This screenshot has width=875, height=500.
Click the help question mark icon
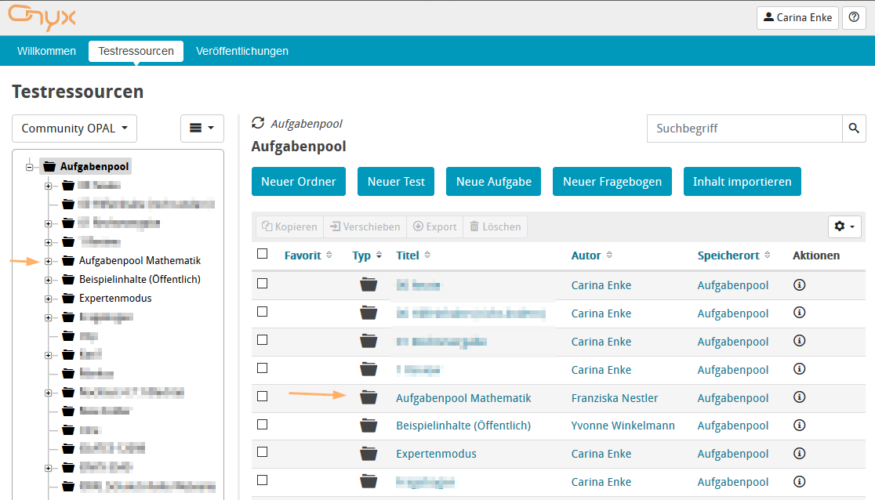point(854,17)
